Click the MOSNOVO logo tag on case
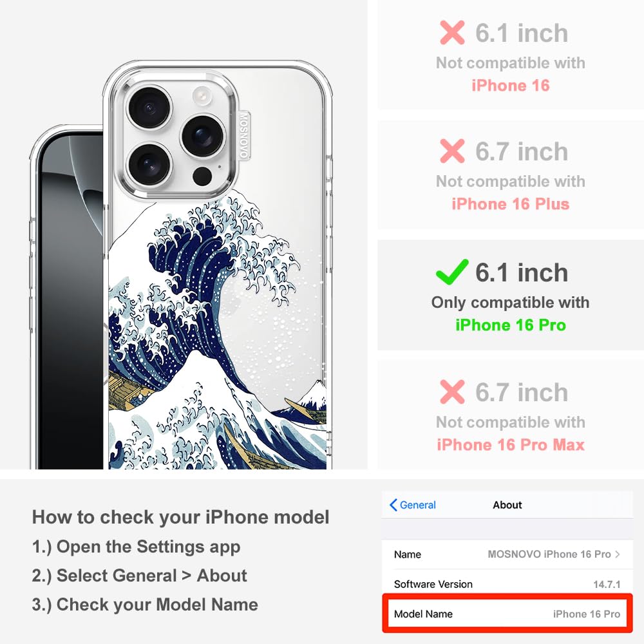 point(243,135)
